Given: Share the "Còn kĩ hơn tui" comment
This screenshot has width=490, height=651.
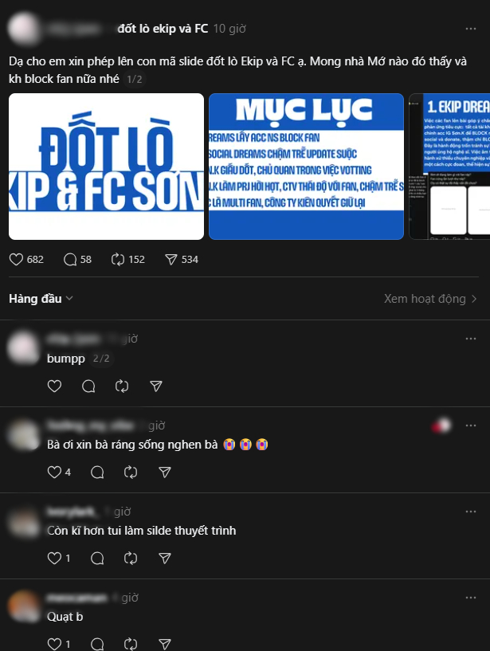Looking at the screenshot, I should tap(165, 558).
